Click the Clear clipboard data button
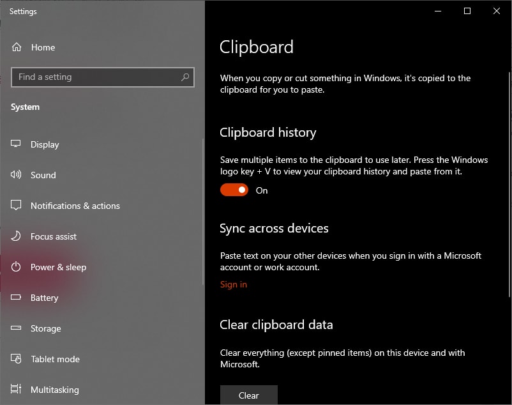Viewport: 512px width, 405px height. pyautogui.click(x=249, y=395)
